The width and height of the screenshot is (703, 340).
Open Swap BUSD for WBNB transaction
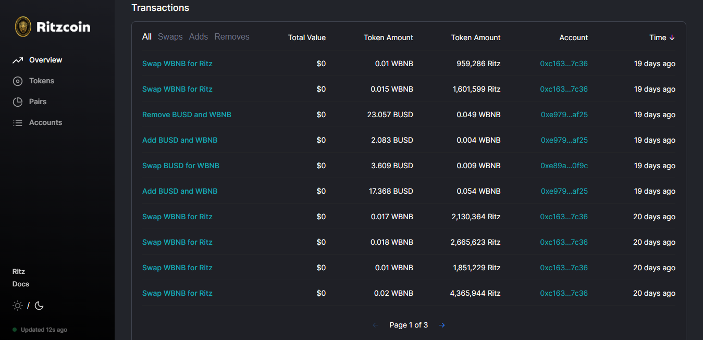pos(180,166)
